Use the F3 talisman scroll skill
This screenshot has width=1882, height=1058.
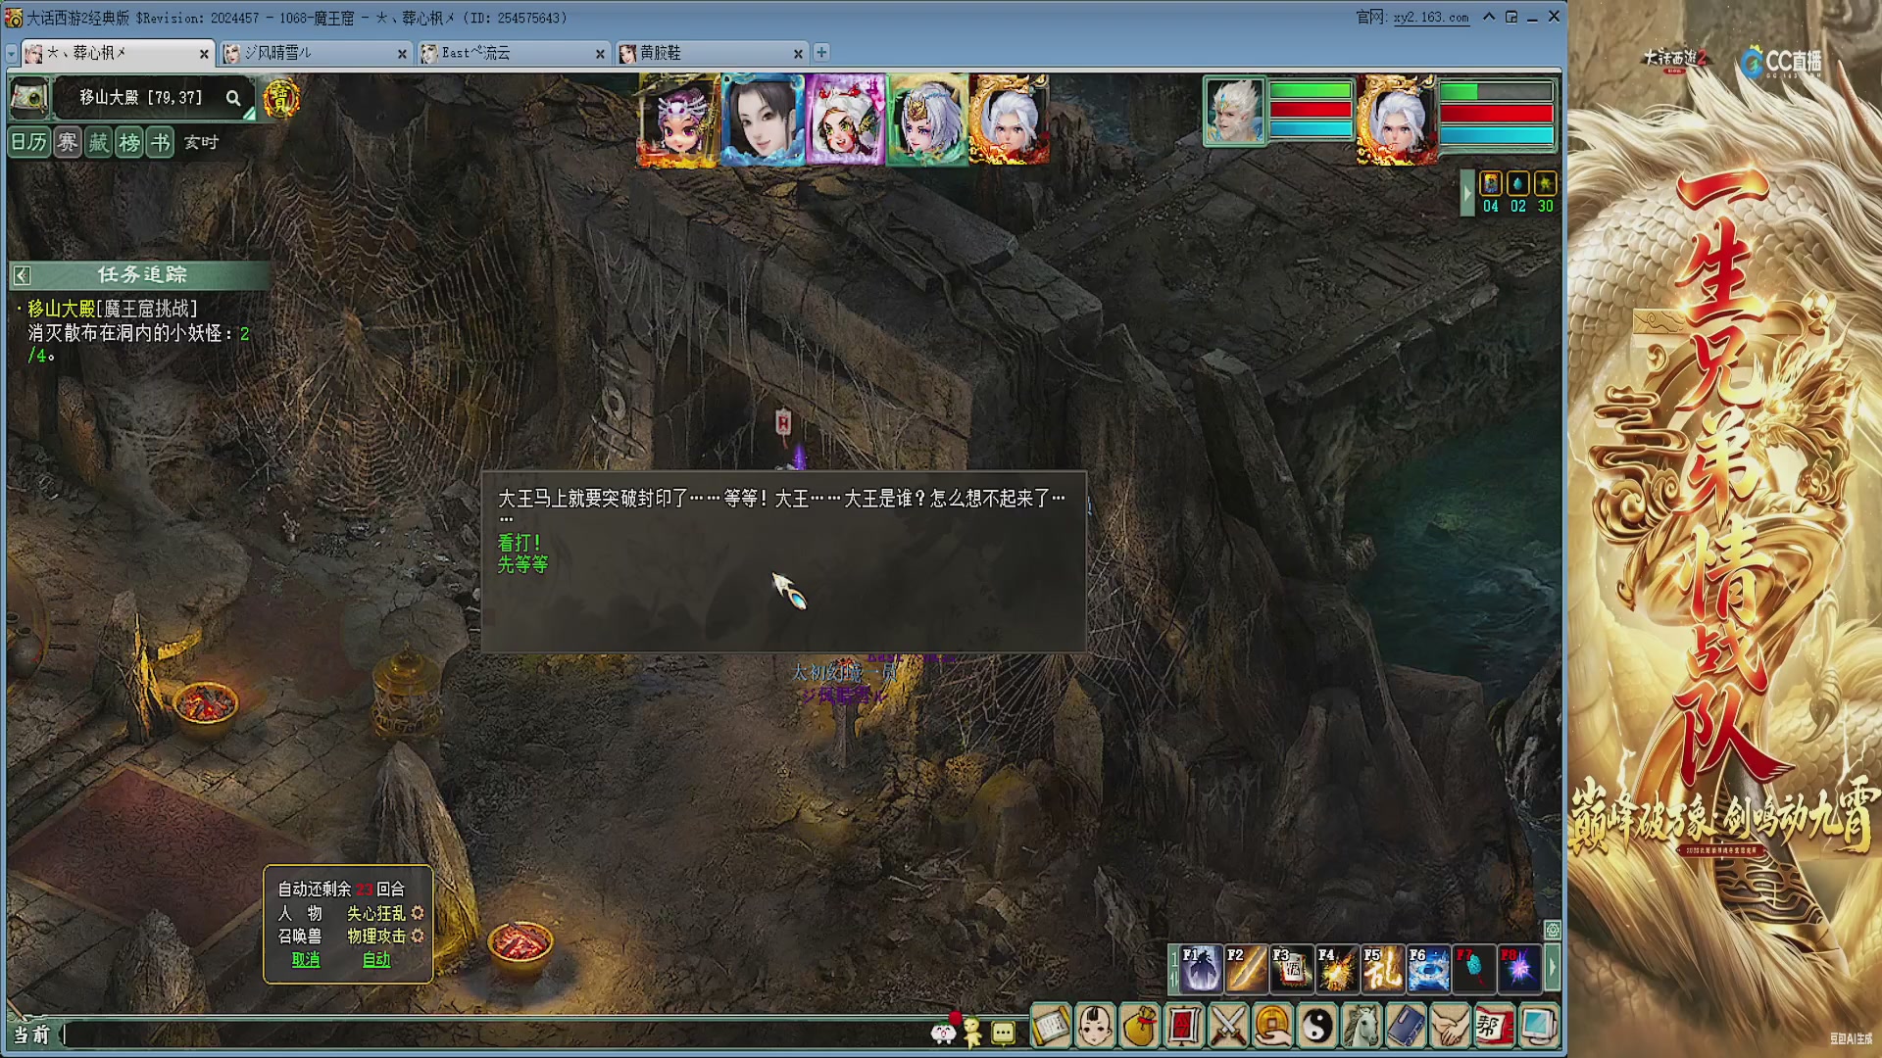1292,969
